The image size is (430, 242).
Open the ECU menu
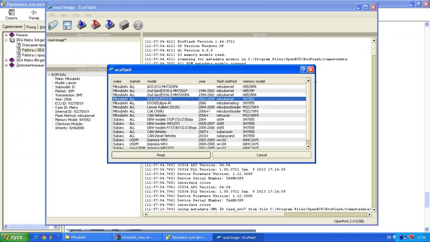(x=76, y=15)
